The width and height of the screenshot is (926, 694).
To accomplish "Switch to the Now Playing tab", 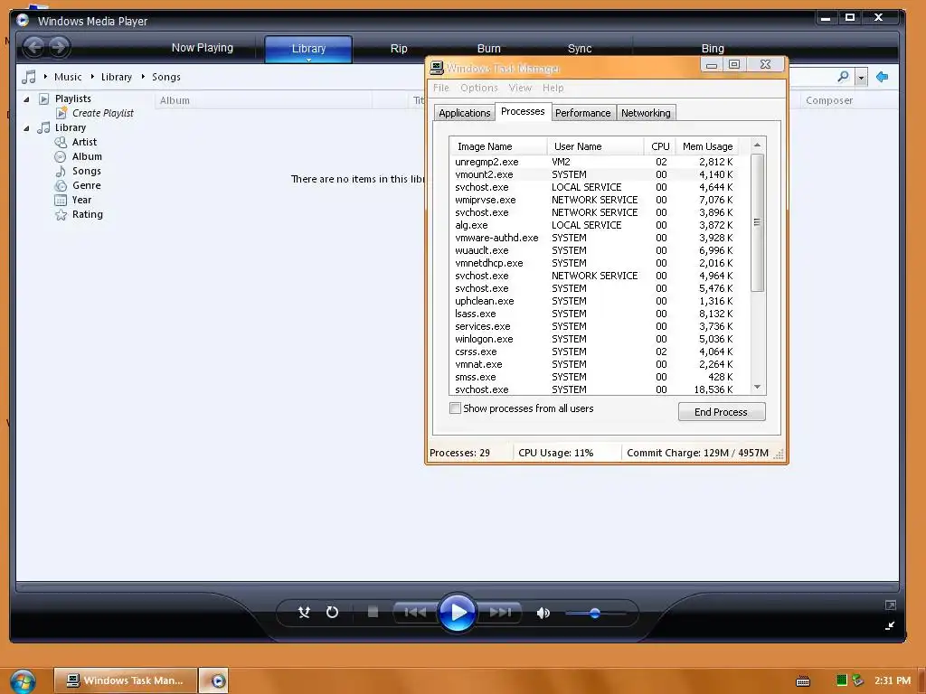I will click(202, 48).
